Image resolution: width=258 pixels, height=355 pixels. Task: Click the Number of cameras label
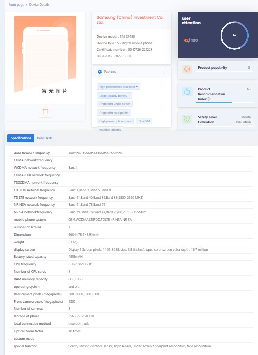tap(29, 309)
